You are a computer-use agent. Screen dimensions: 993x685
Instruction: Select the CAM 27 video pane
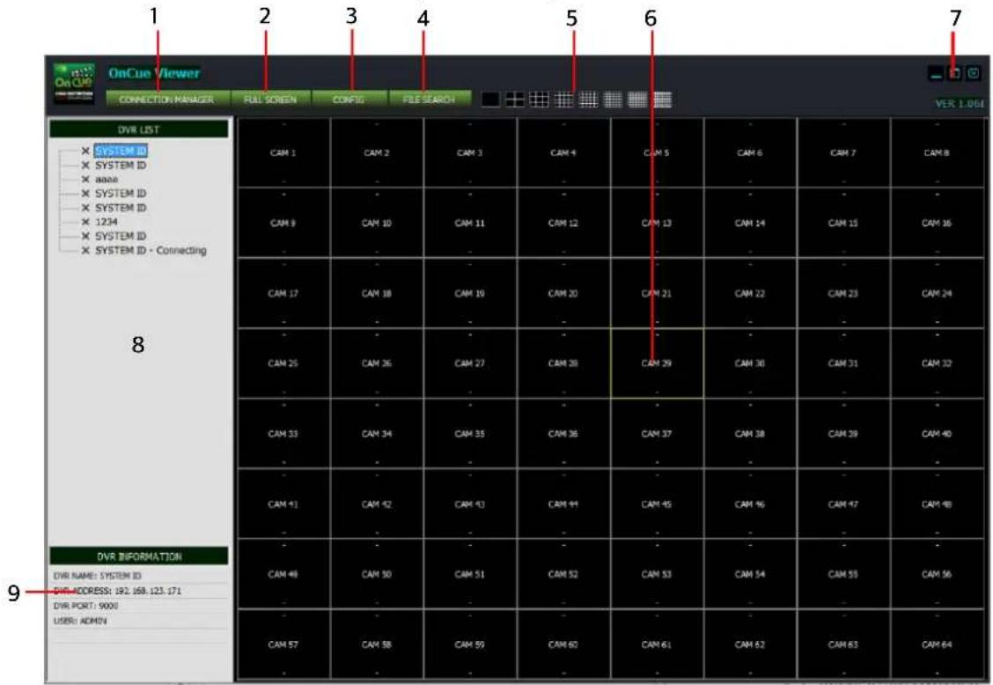click(x=470, y=363)
